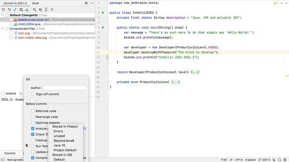Expand folded ProductivityLevel enum body

[176, 82]
